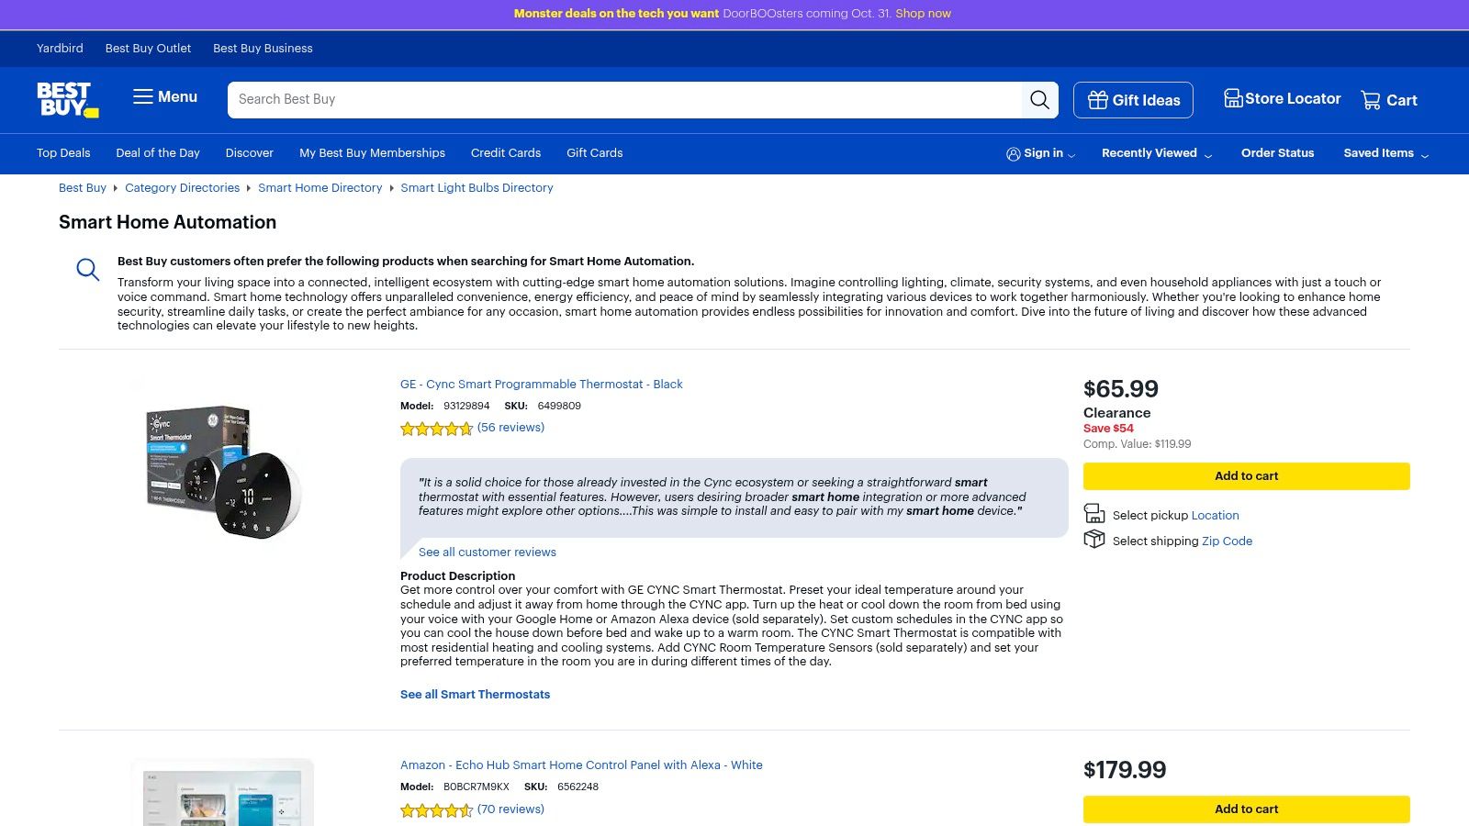Click the shipping box icon
The height and width of the screenshot is (826, 1469).
(x=1094, y=540)
